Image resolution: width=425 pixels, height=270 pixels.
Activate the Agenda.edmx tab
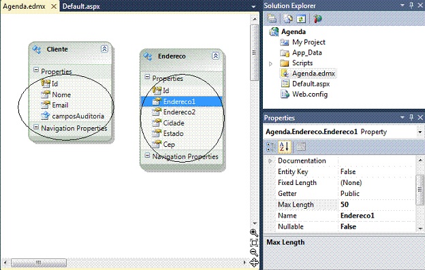(24, 6)
